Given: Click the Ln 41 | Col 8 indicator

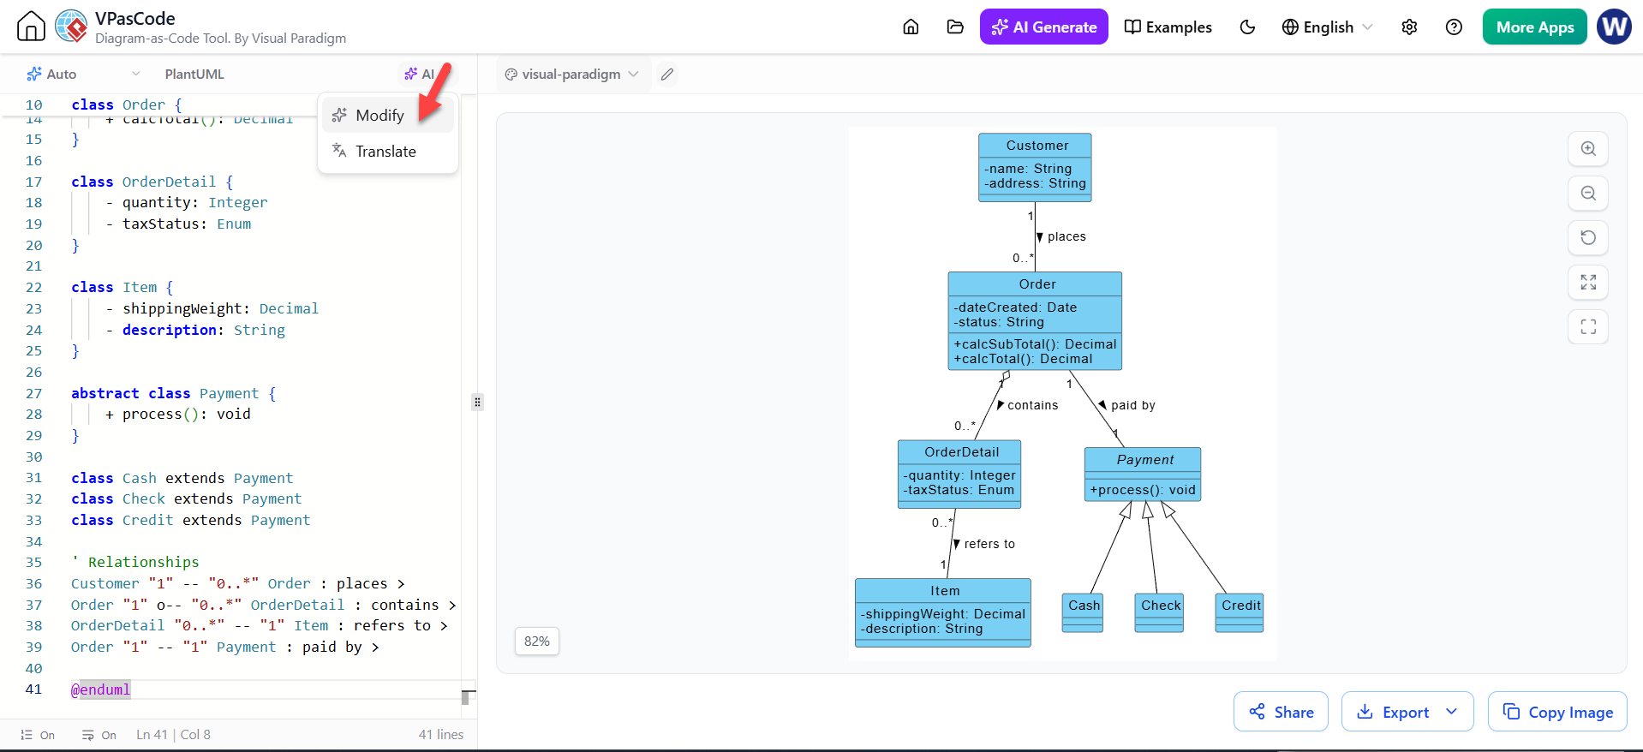Looking at the screenshot, I should (x=173, y=735).
